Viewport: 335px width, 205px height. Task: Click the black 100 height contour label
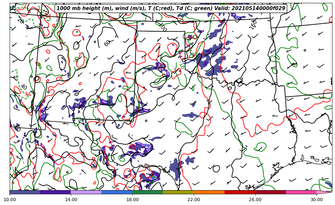point(162,27)
